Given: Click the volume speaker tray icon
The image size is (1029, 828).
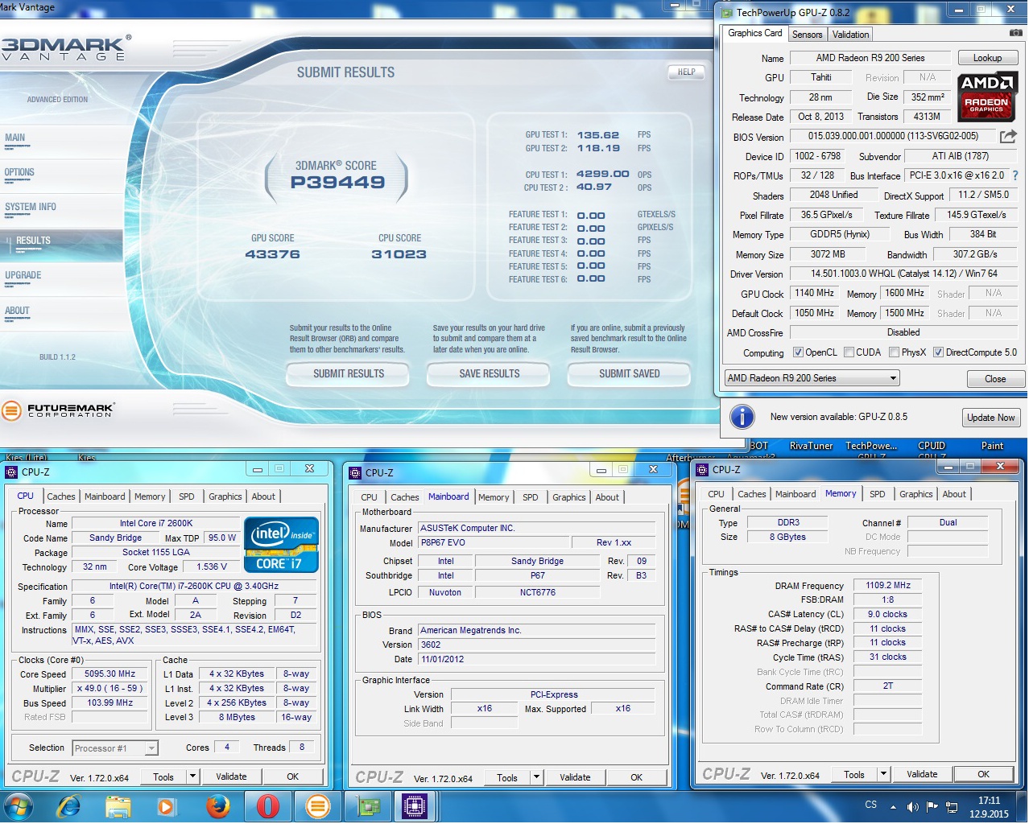Looking at the screenshot, I should [x=912, y=806].
